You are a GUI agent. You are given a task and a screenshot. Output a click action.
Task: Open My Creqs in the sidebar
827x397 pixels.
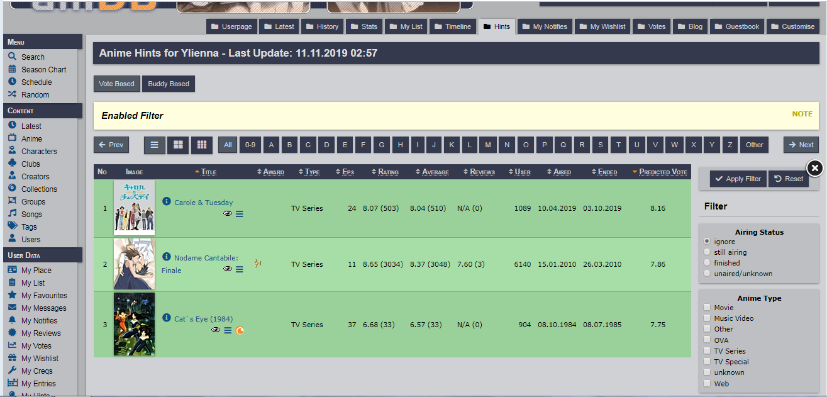click(x=37, y=371)
